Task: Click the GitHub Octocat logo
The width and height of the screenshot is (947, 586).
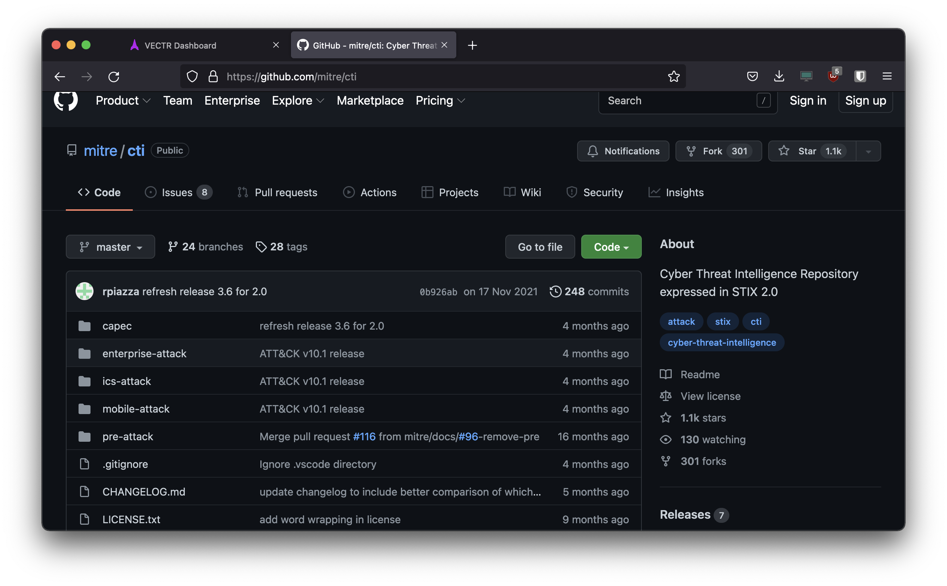Action: pos(65,101)
